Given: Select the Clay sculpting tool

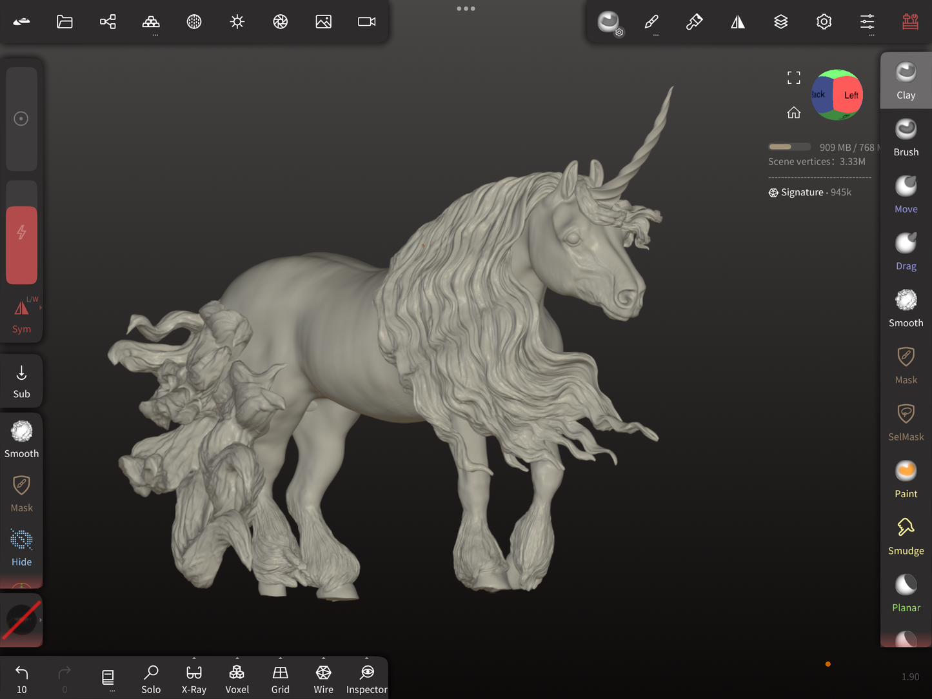Looking at the screenshot, I should point(906,81).
